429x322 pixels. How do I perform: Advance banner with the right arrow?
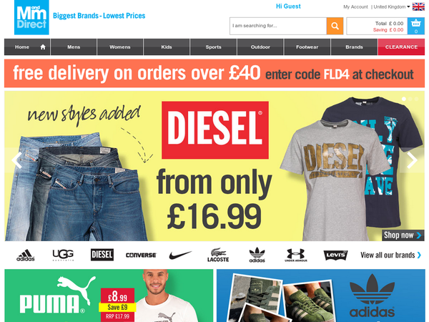[x=412, y=160]
